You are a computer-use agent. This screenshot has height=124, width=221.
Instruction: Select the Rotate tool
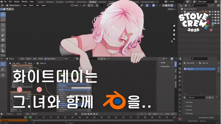[x=3, y=30]
